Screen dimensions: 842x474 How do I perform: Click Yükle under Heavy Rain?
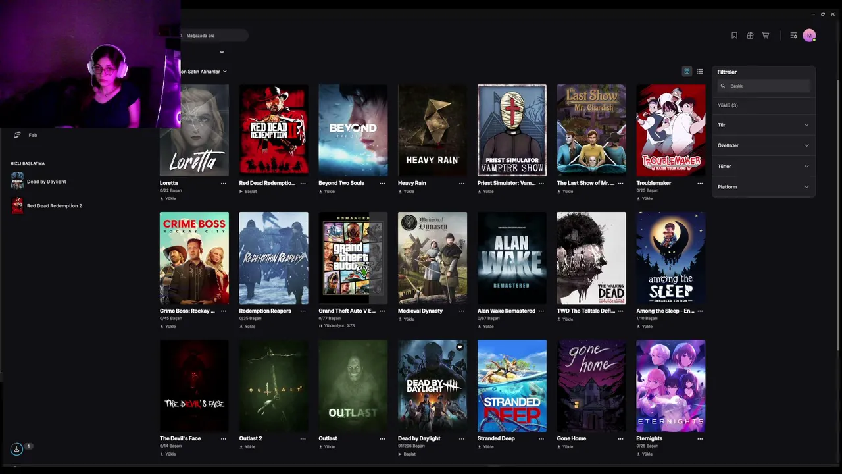point(407,192)
